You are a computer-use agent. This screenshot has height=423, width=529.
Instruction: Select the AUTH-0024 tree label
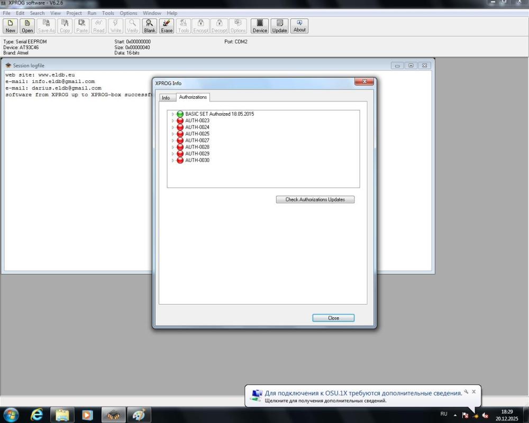197,127
